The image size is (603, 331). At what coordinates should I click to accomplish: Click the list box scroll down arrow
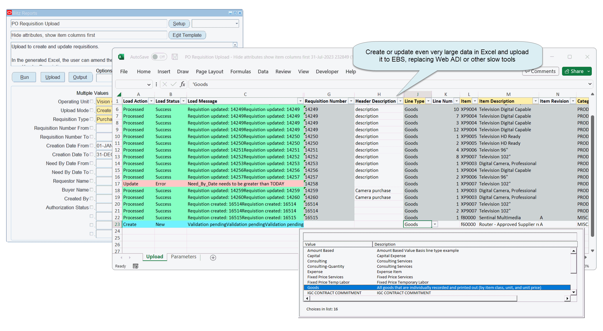(x=574, y=292)
